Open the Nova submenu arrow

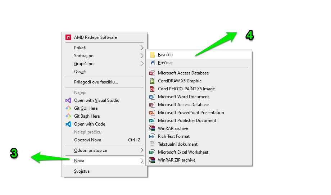(142, 161)
